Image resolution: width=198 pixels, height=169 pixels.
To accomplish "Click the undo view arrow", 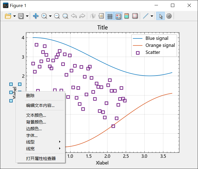I will (74, 16).
